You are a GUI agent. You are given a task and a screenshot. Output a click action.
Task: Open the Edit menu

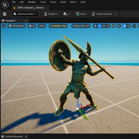(x=22, y=2)
